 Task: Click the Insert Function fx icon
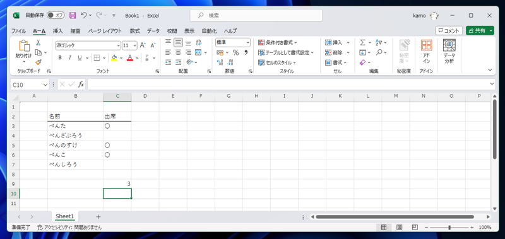point(81,85)
